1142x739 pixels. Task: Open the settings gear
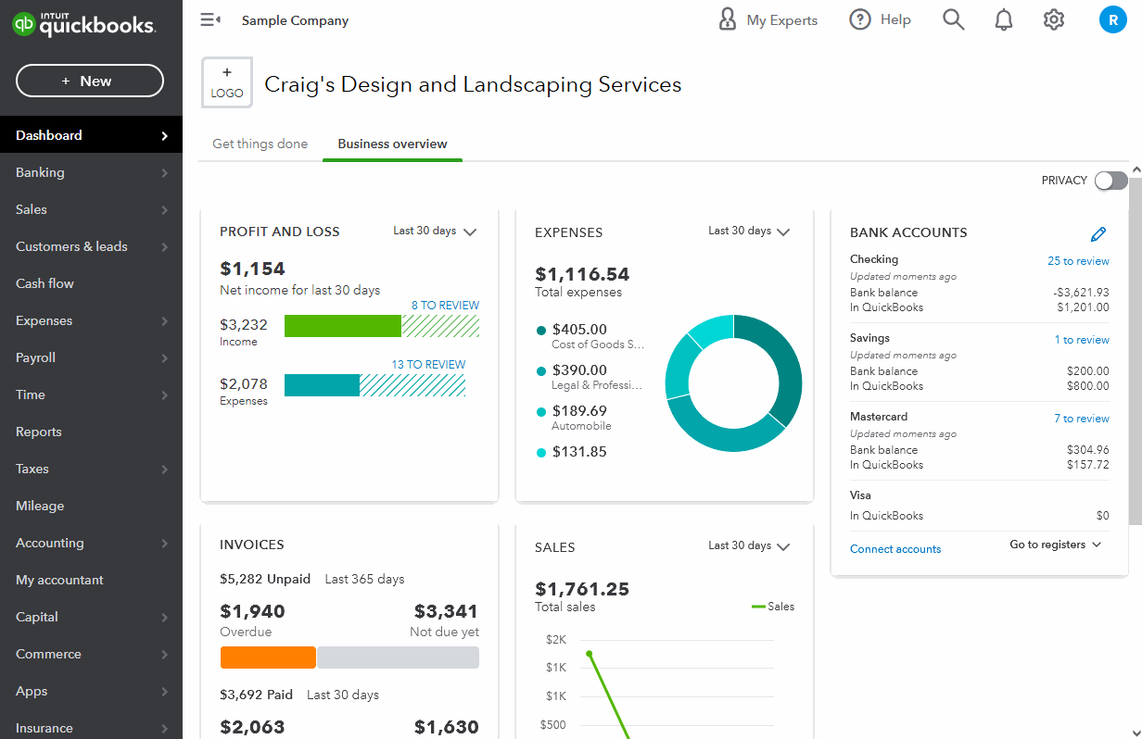click(1054, 19)
